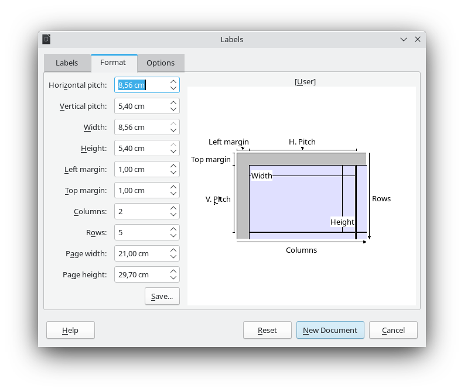Cancel the Labels dialog
This screenshot has width=464, height=392.
(393, 331)
